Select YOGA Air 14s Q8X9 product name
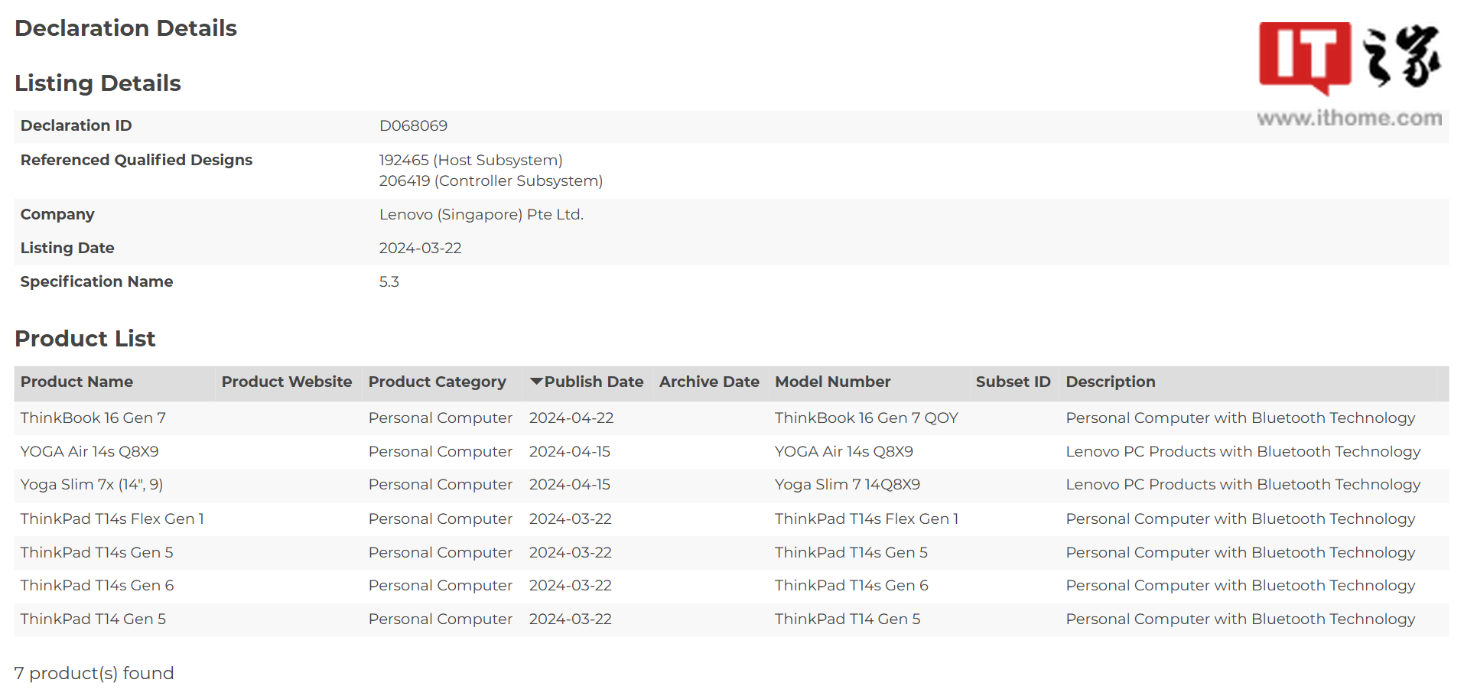 tap(89, 452)
